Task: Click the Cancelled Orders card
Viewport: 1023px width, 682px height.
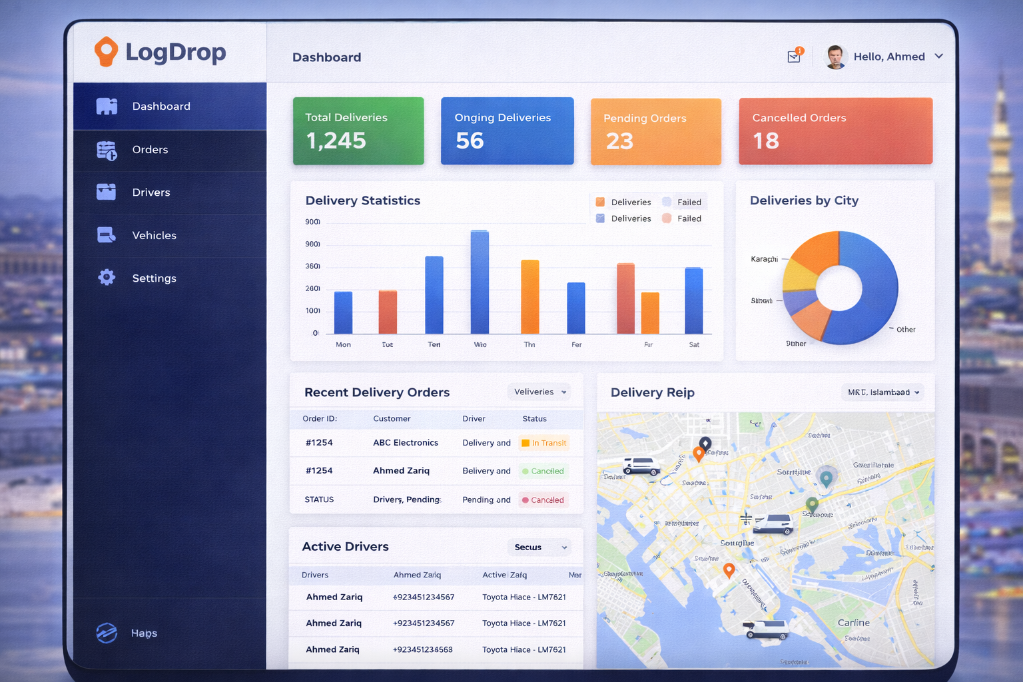Action: point(835,131)
